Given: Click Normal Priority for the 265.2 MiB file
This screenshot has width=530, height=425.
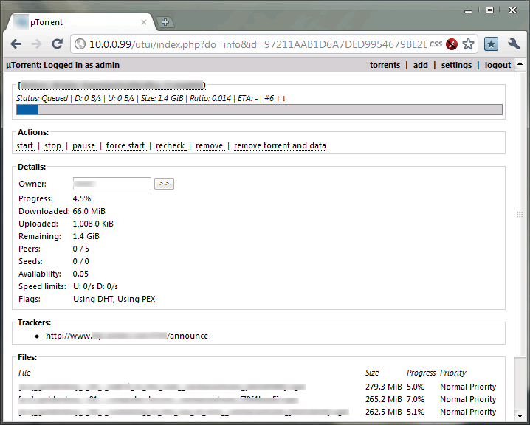Looking at the screenshot, I should (x=468, y=399).
